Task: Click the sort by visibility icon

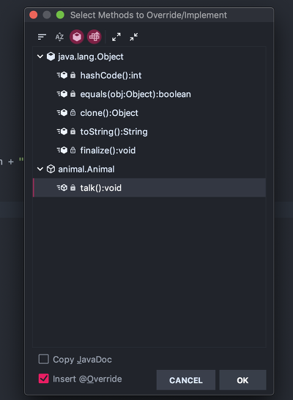Action: click(42, 37)
